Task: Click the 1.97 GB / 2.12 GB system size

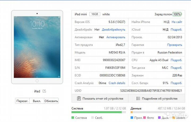Action: pyautogui.click(x=115, y=108)
